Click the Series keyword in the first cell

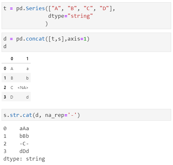(x=35, y=9)
